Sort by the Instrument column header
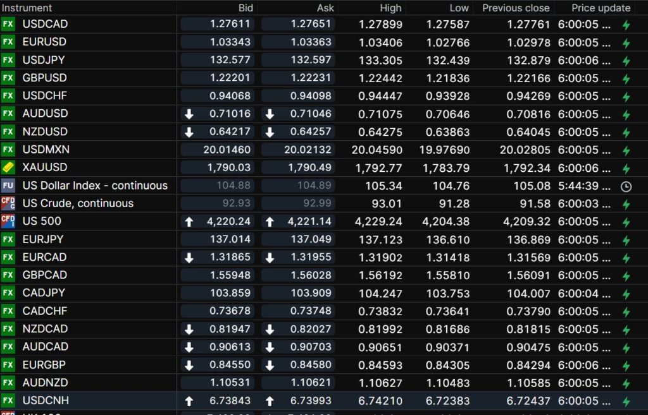Screen dimensions: 648x415 (x=28, y=8)
